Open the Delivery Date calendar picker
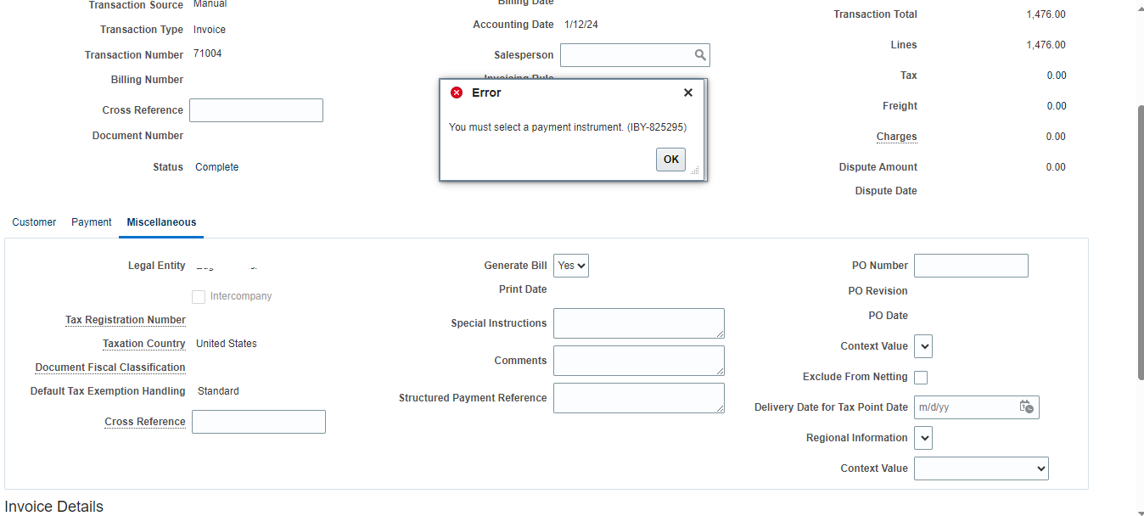Viewport: 1144px width, 516px height. tap(1029, 407)
